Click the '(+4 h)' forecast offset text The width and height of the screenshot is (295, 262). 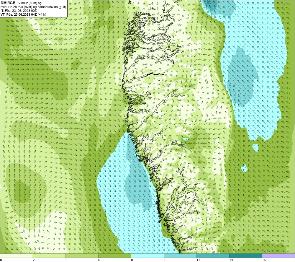42,14
